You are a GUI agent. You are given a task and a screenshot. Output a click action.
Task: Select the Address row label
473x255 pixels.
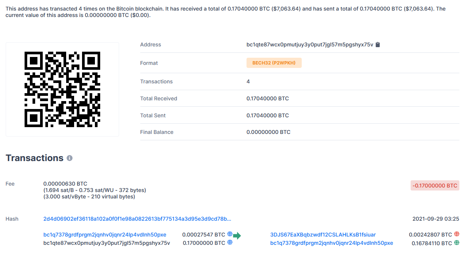(150, 45)
